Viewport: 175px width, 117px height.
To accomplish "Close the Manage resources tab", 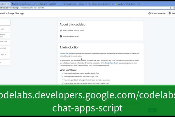I will (86, 4).
